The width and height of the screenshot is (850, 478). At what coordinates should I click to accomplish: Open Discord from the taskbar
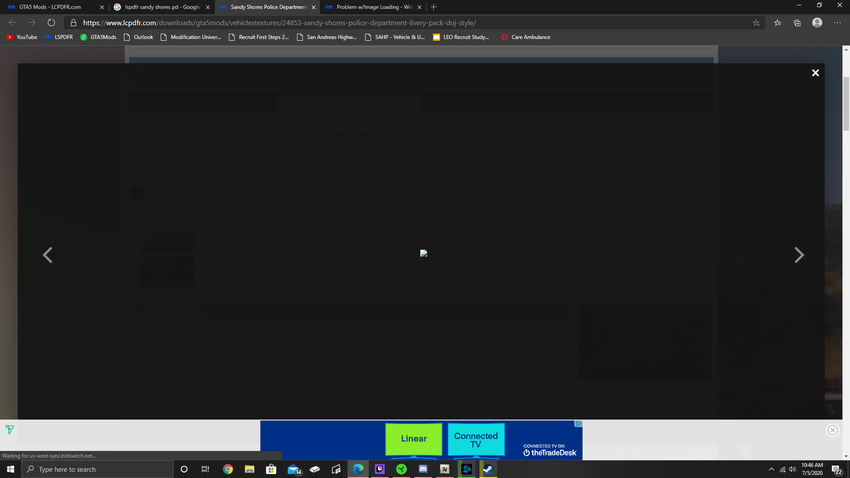click(x=423, y=469)
